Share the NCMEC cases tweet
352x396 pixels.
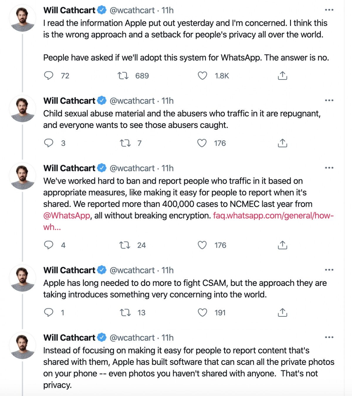point(282,245)
